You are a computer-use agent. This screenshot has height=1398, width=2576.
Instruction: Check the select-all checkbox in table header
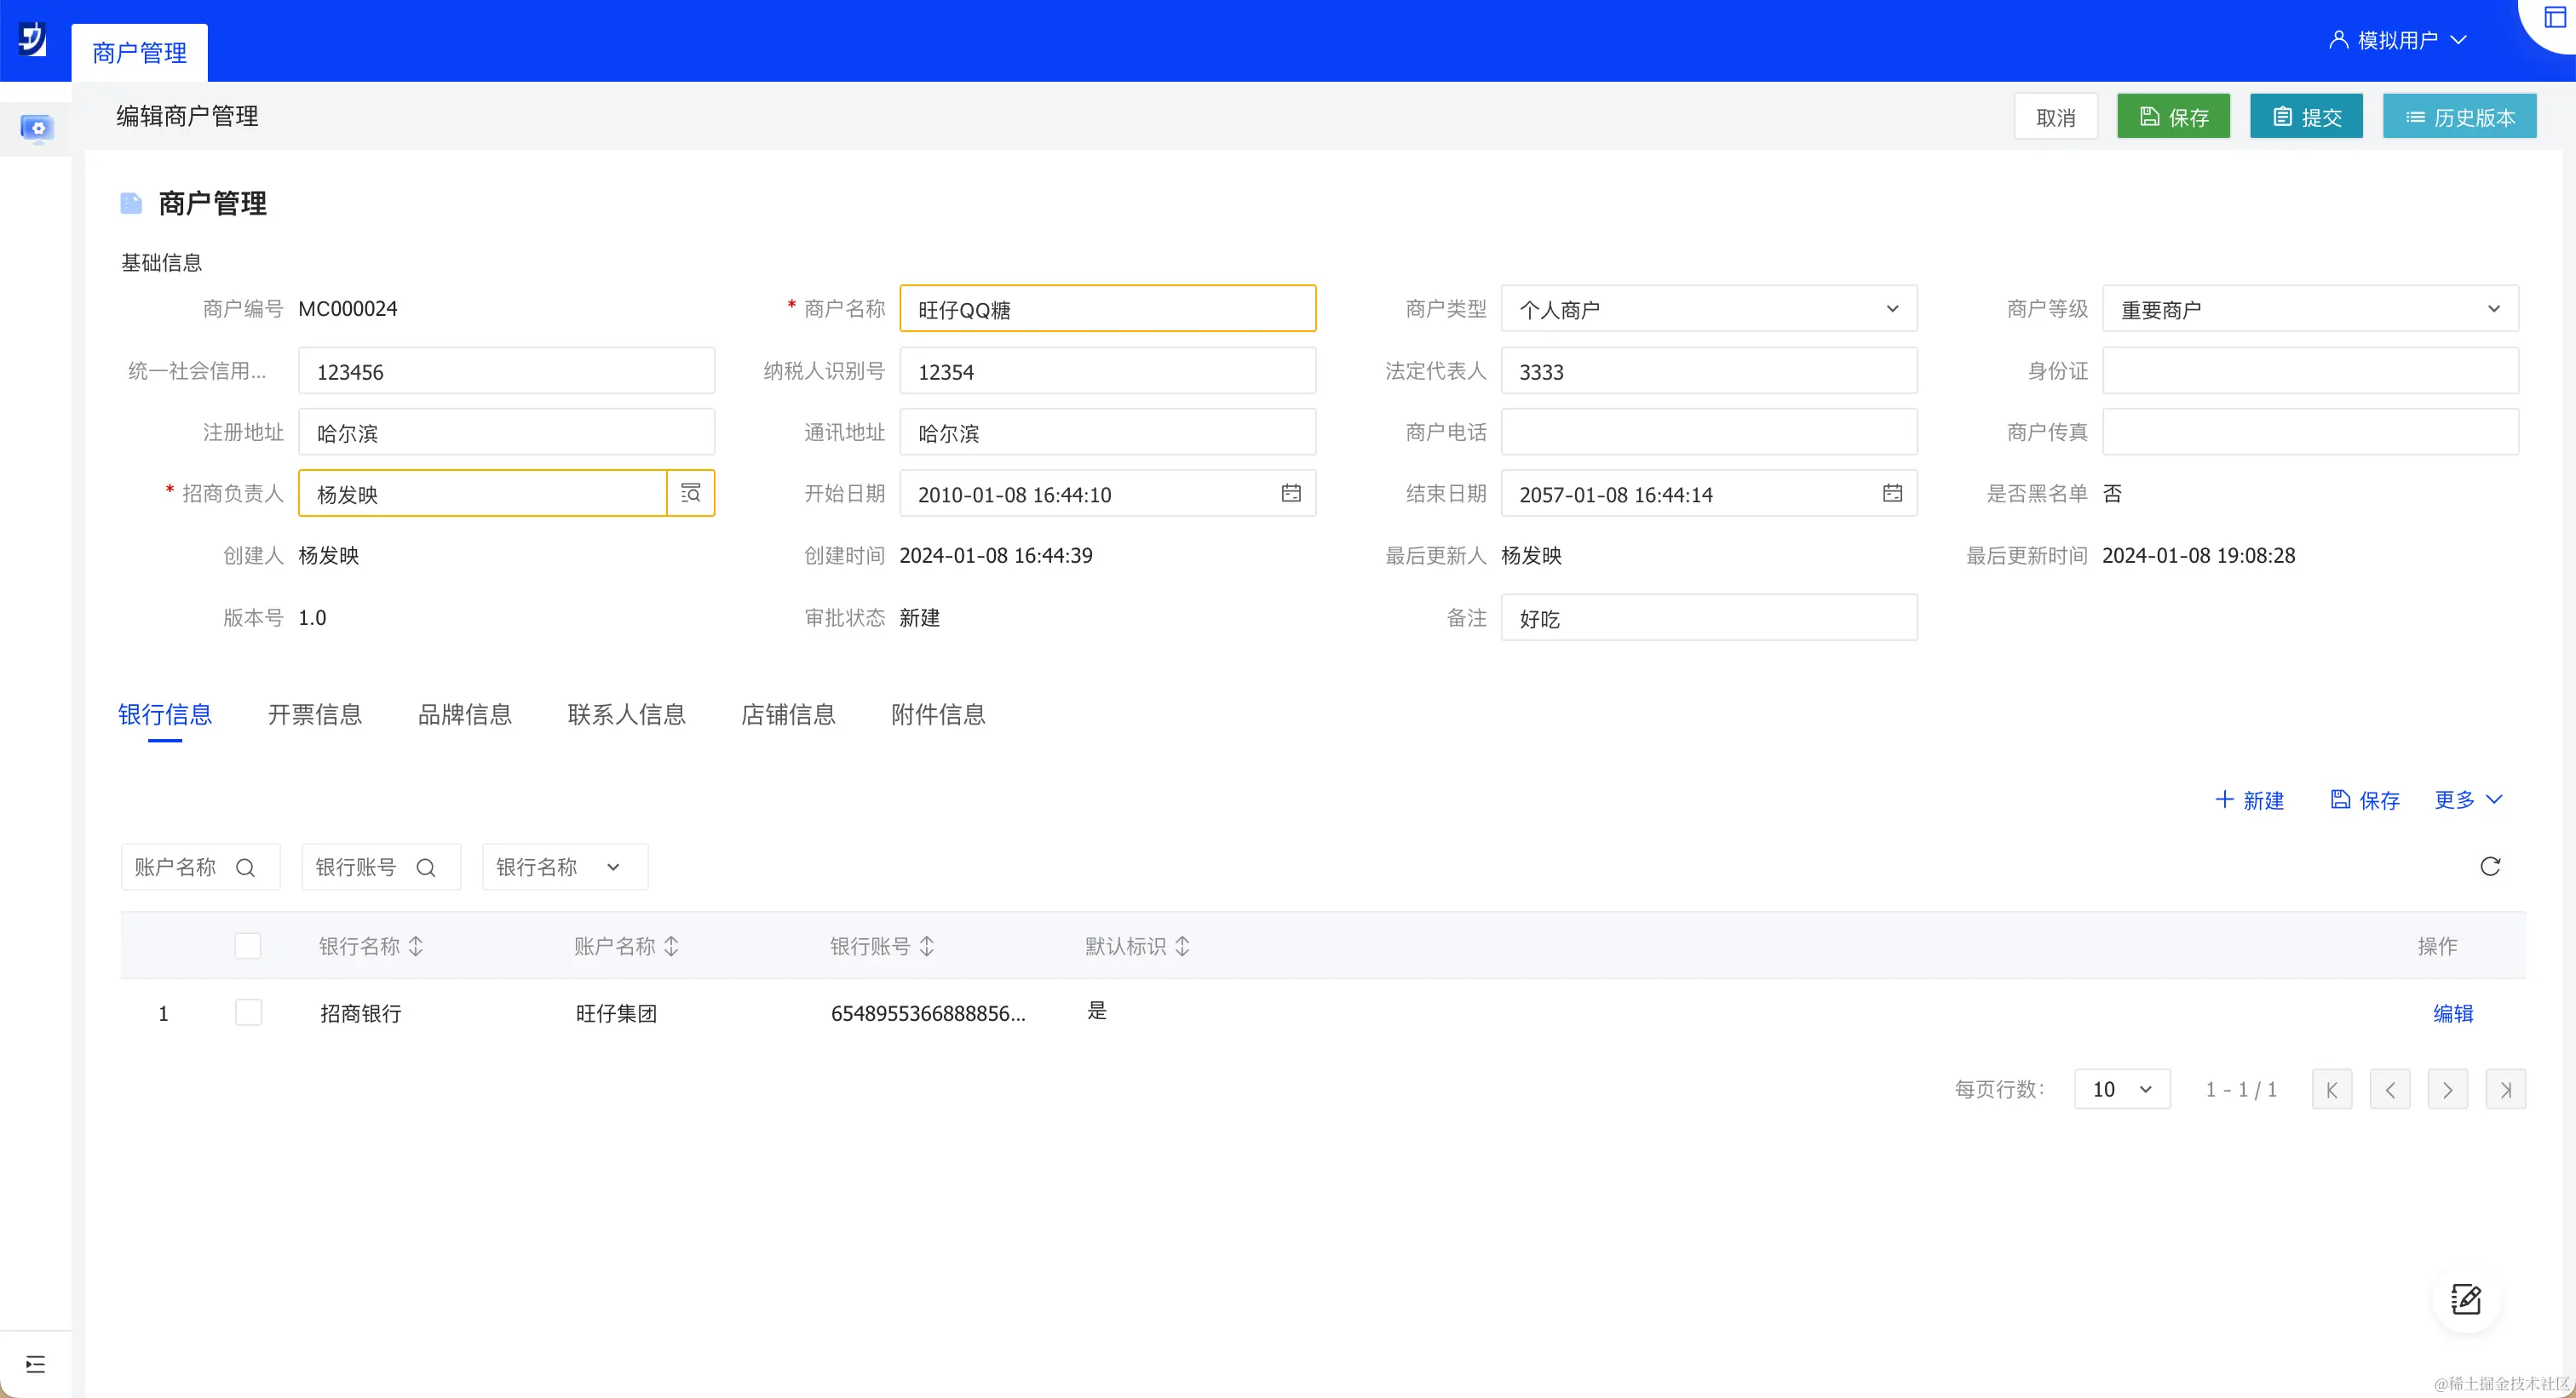point(248,945)
